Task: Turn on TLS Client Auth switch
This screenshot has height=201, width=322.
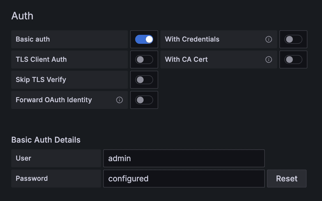Action: point(144,60)
